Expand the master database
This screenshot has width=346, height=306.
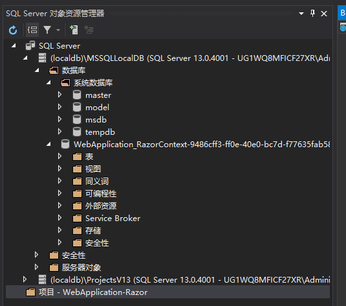[x=59, y=95]
